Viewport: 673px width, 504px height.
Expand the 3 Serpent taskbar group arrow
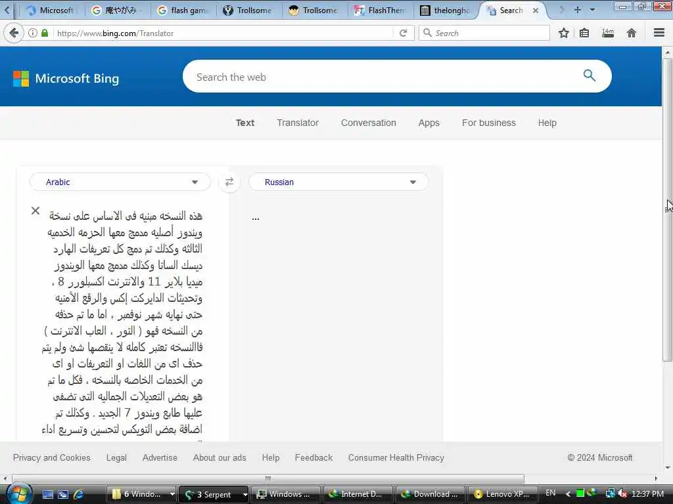pyautogui.click(x=244, y=494)
